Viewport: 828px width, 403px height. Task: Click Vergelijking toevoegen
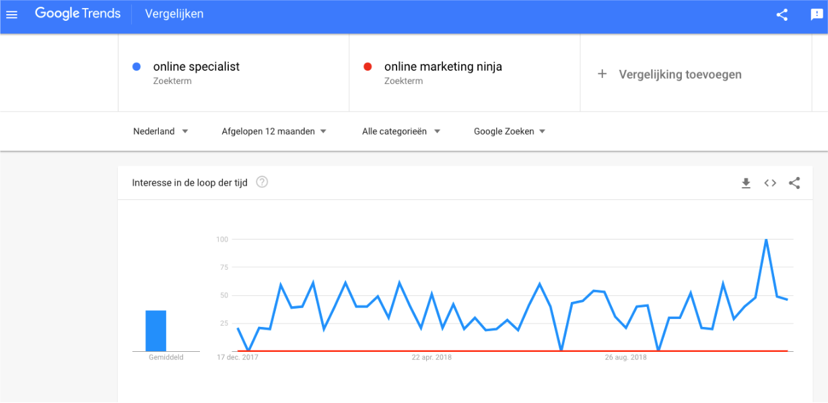point(680,74)
